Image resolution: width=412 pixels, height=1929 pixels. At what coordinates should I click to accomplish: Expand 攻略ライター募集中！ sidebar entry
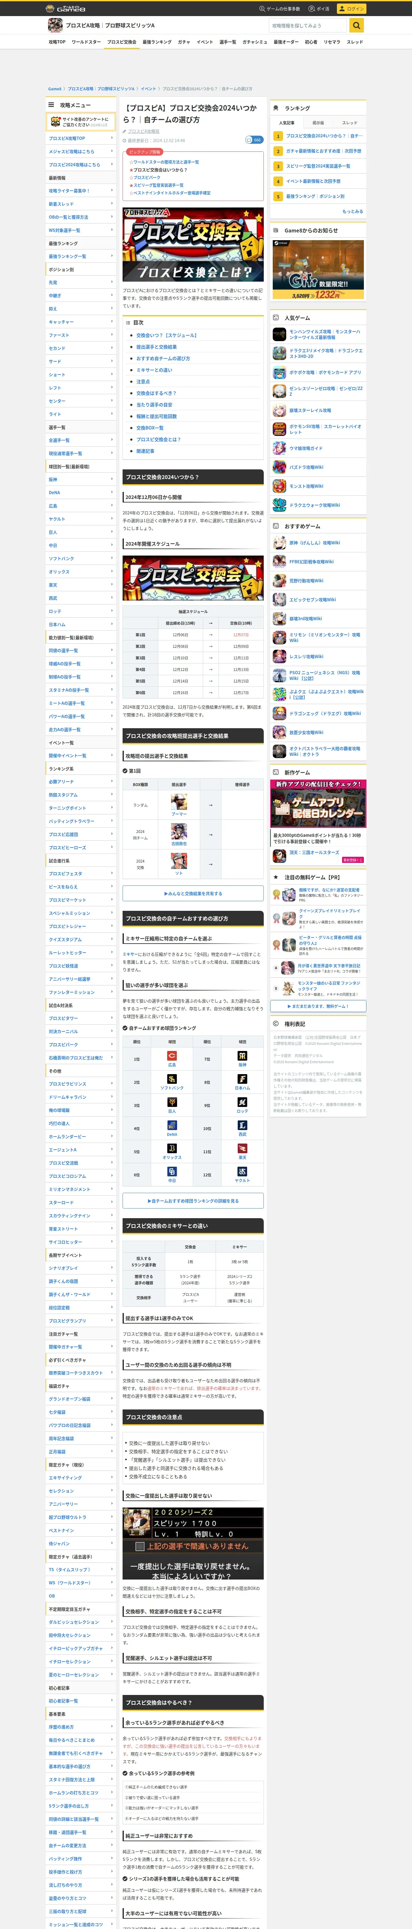[x=81, y=191]
